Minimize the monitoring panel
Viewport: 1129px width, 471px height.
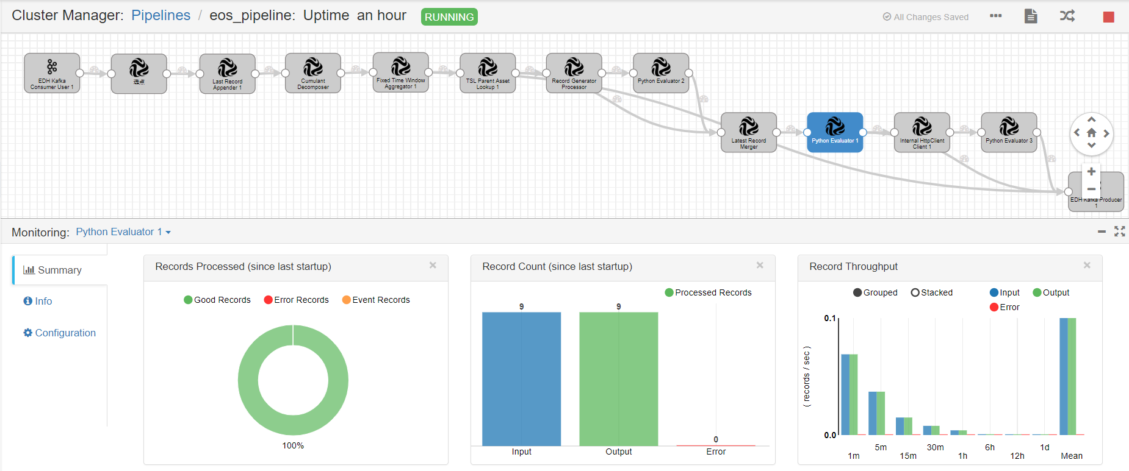coord(1102,232)
